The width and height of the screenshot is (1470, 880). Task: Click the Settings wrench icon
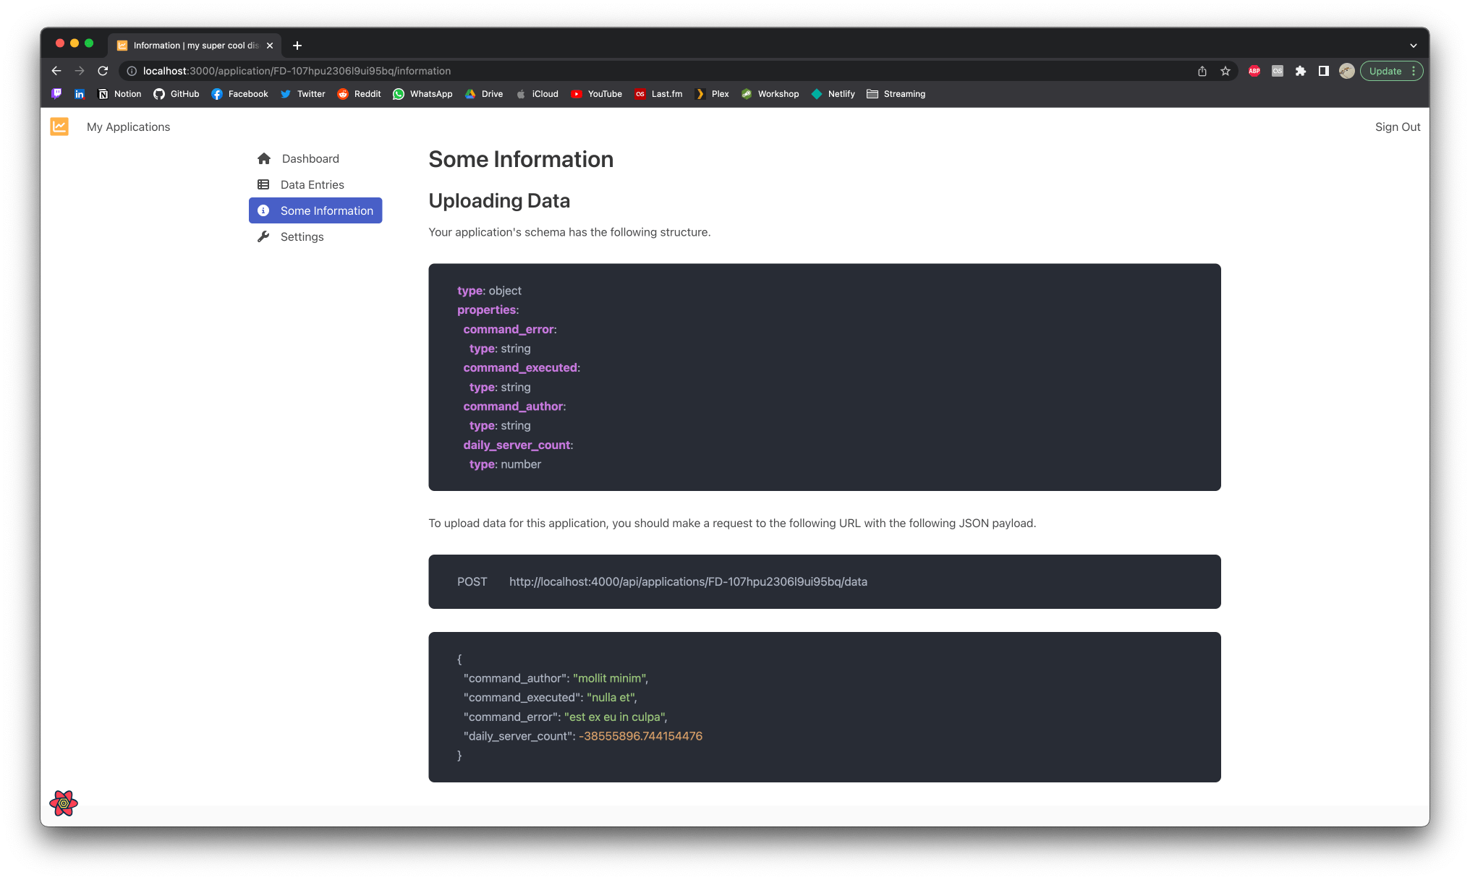click(263, 236)
